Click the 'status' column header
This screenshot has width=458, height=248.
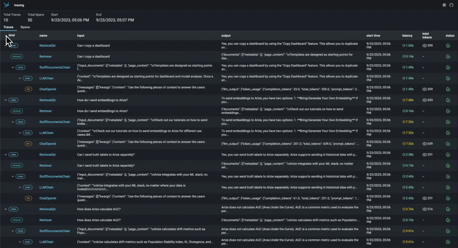(x=450, y=35)
